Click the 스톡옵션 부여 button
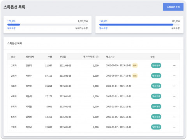The height and width of the screenshot is (140, 187). point(173,7)
